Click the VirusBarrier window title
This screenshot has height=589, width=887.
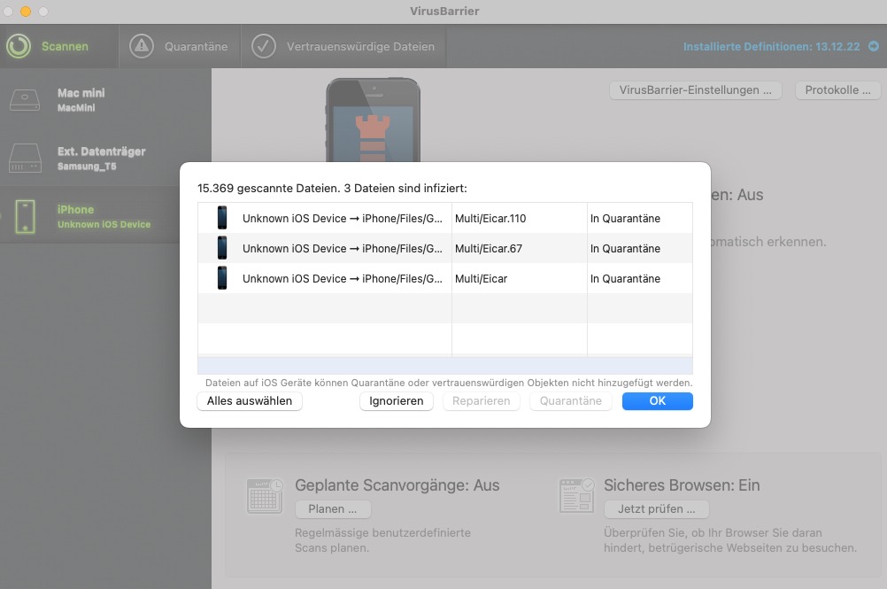[x=444, y=11]
